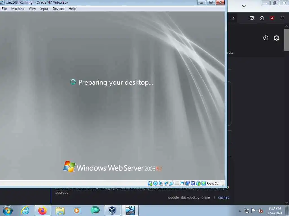Expand the Firefox tab list chevron
Screen dimensions: 289x216
(x=244, y=6)
